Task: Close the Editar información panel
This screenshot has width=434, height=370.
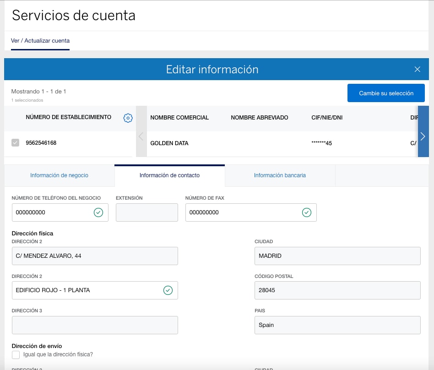Action: 417,69
